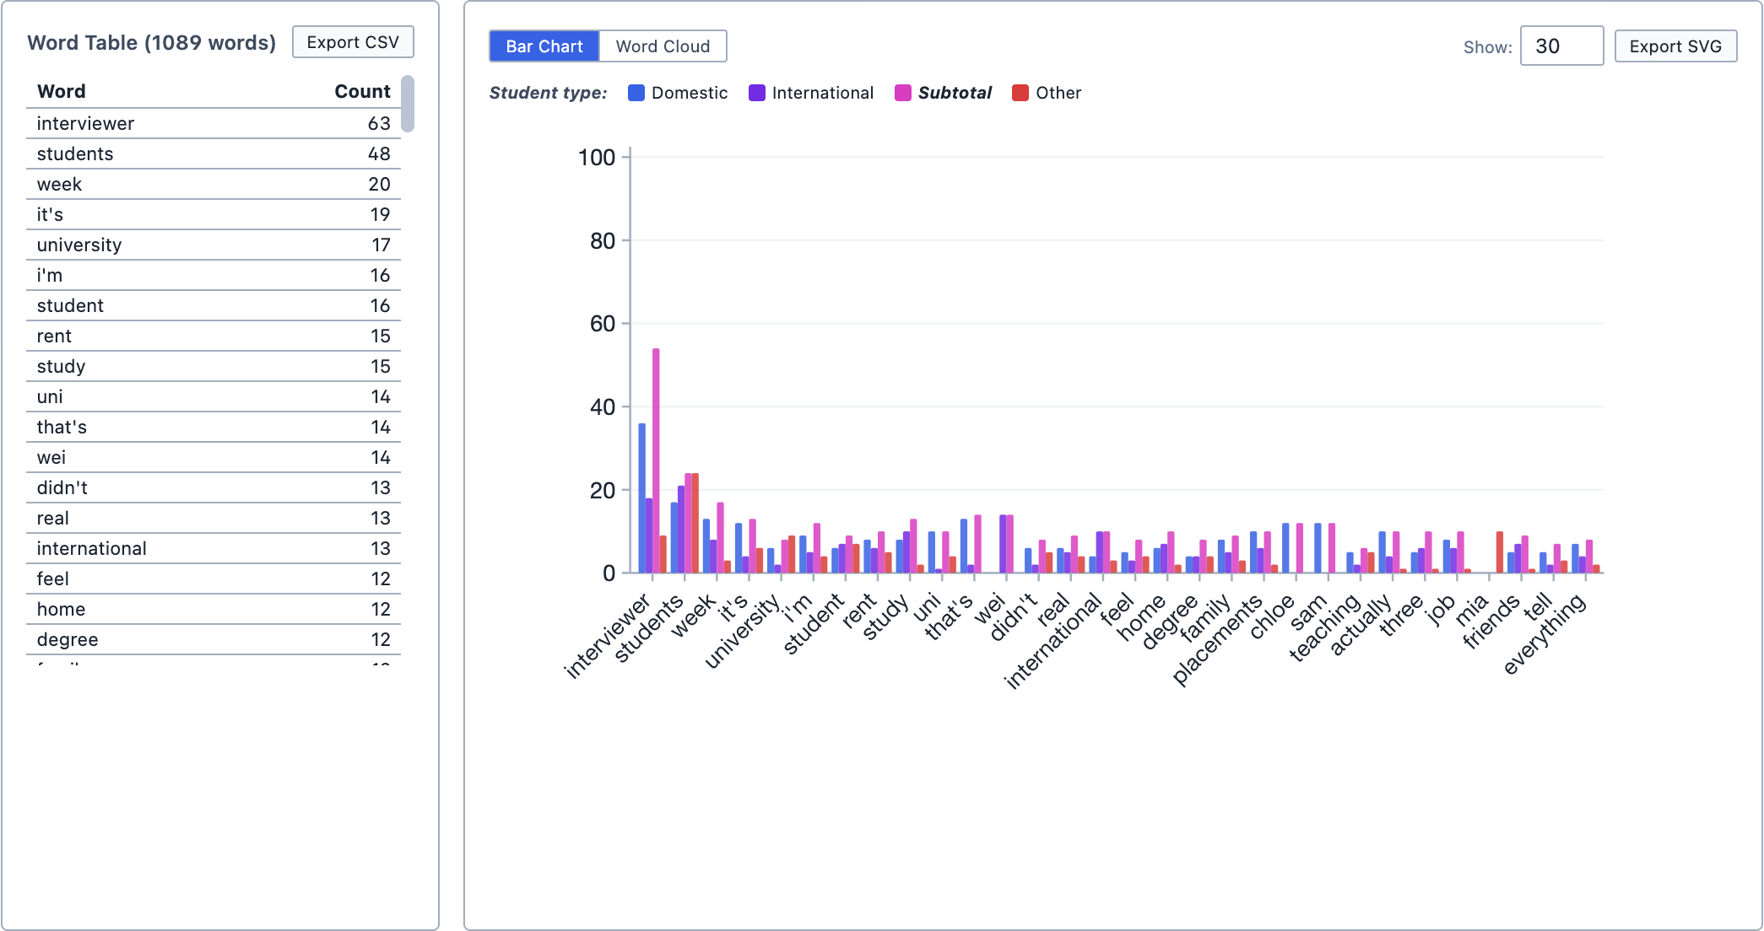Click the 'everything' x-axis label
This screenshot has height=931, width=1764.
point(1545,633)
